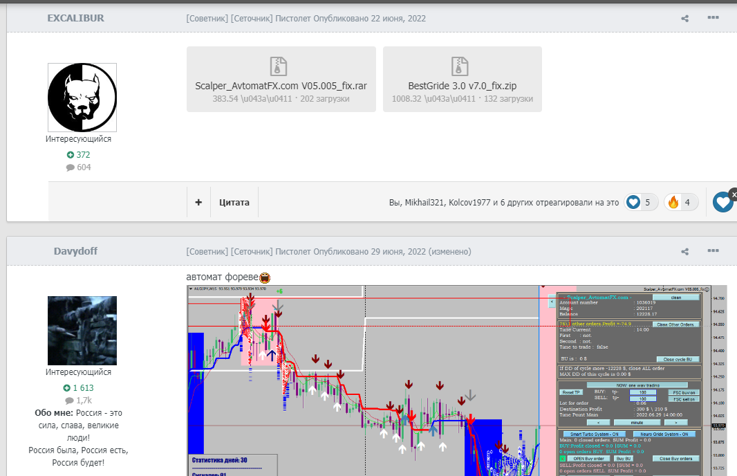Click the (изменено) edited label
Screen dimensions: 737x476
[450, 252]
